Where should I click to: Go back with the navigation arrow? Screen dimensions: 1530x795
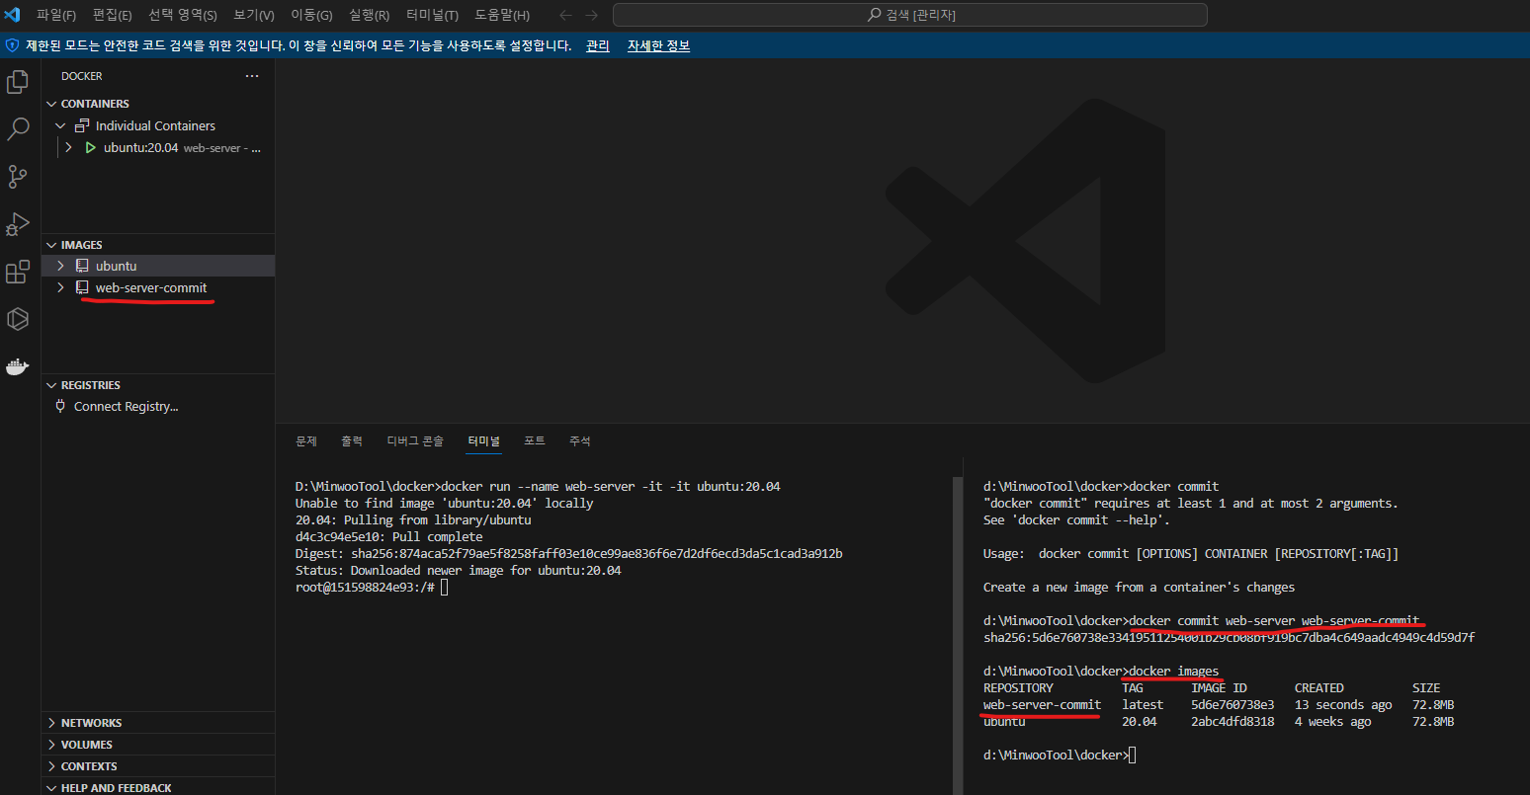(565, 15)
